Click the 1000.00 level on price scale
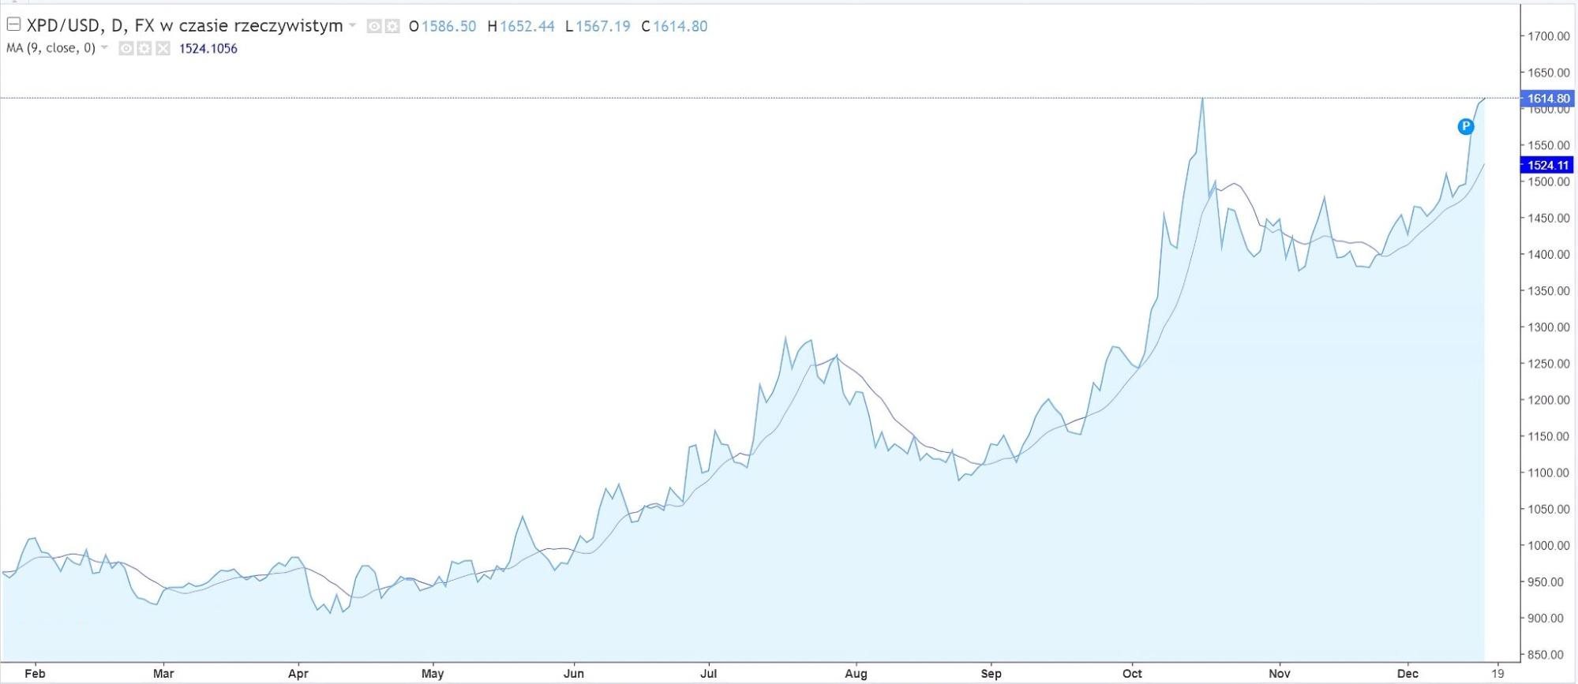 coord(1548,545)
